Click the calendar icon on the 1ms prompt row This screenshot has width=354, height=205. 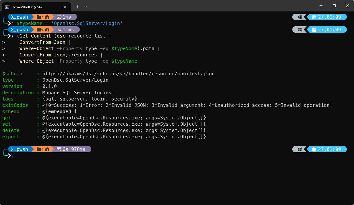tap(314, 17)
